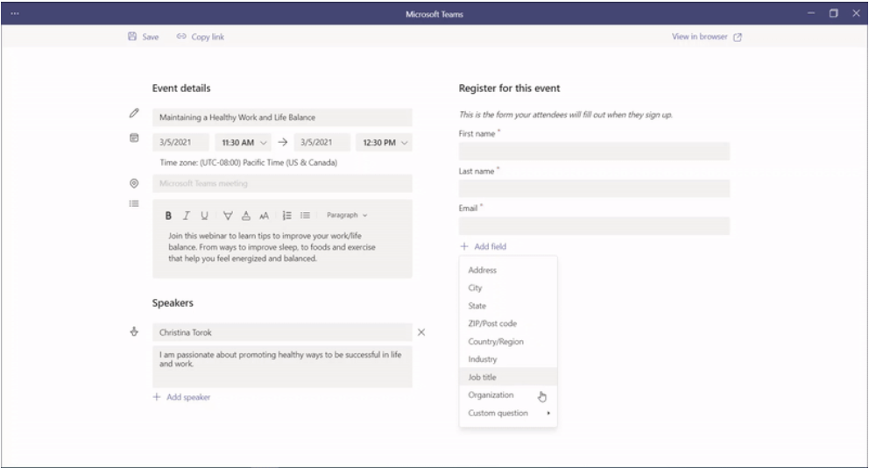876x468 pixels.
Task: Open the 12:30 PM end time dropdown
Action: pyautogui.click(x=385, y=143)
